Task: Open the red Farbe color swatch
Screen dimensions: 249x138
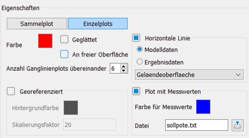Action: [x=45, y=41]
